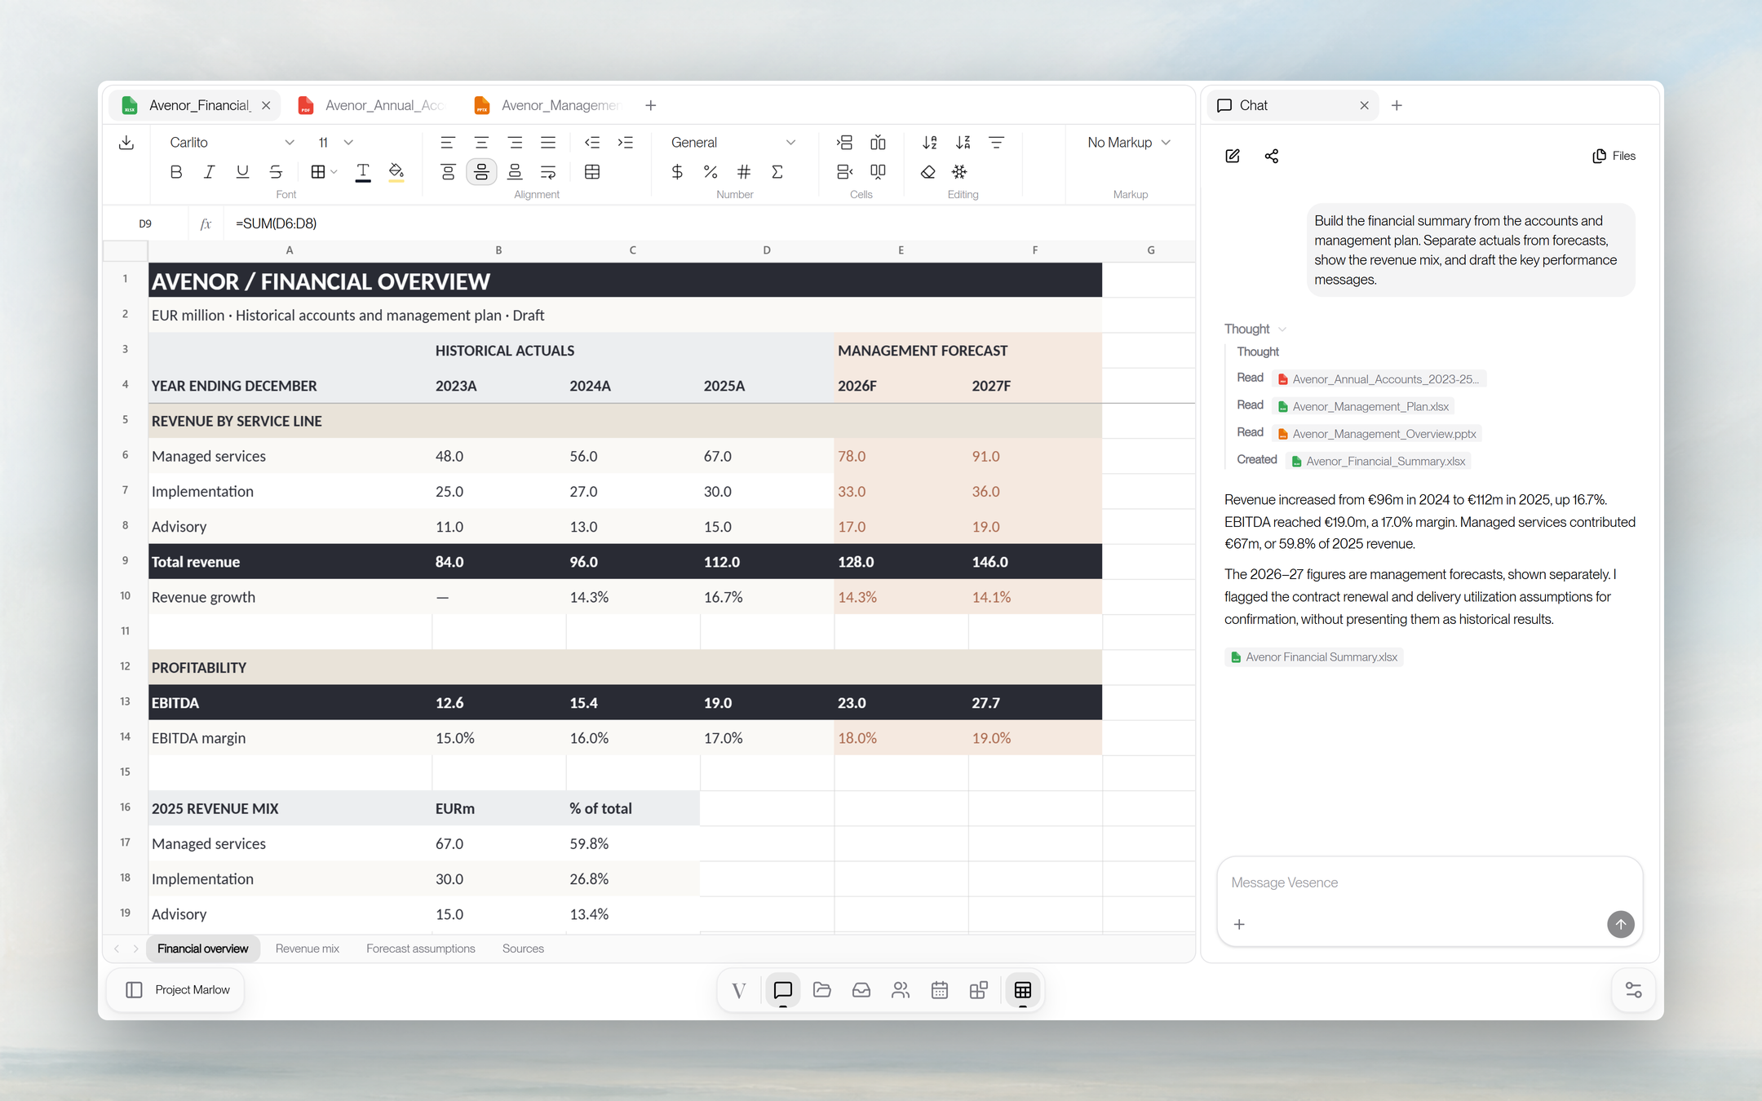Open the Carlito font dropdown
Screen dimensions: 1762x1101
232,143
